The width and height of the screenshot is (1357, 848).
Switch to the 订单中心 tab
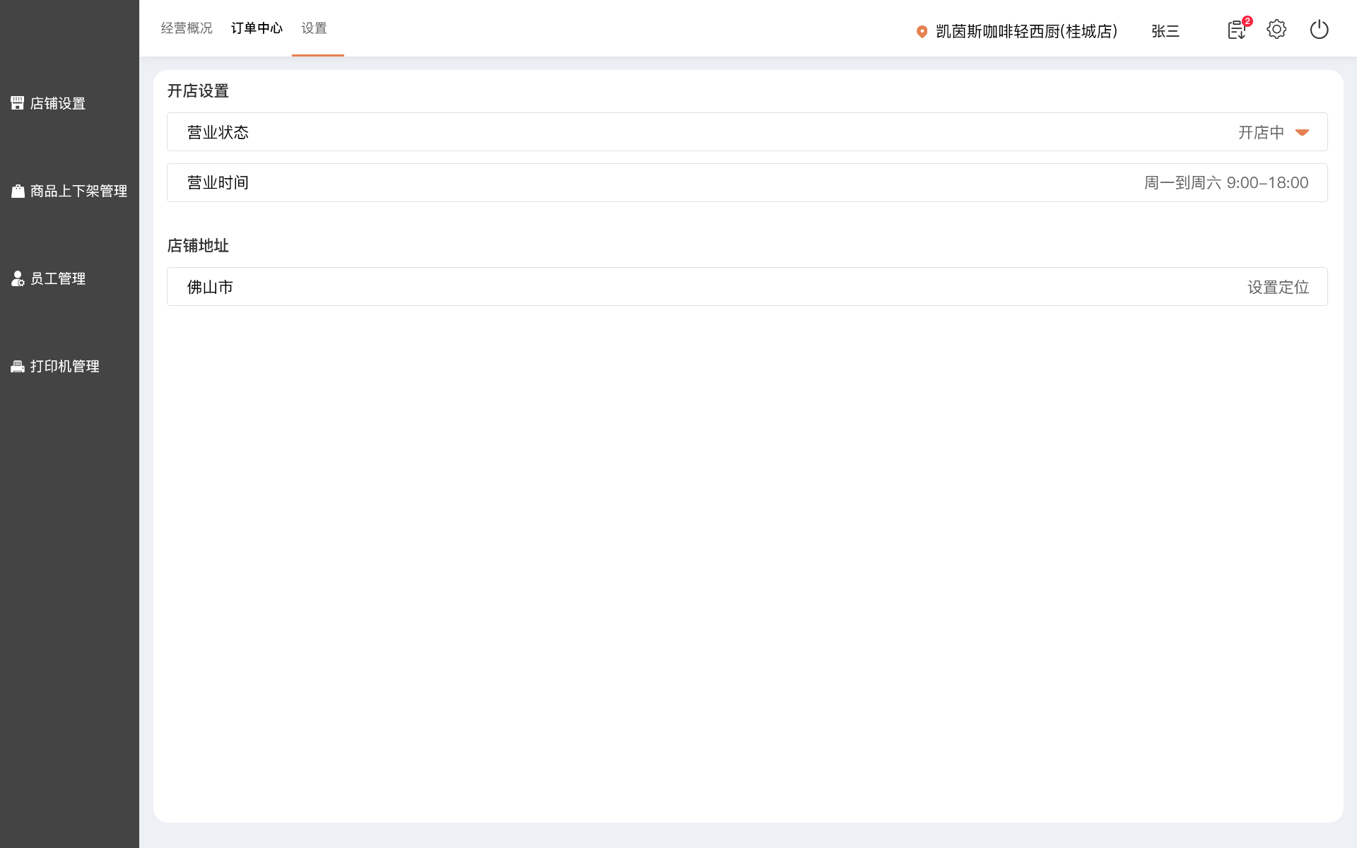[257, 28]
